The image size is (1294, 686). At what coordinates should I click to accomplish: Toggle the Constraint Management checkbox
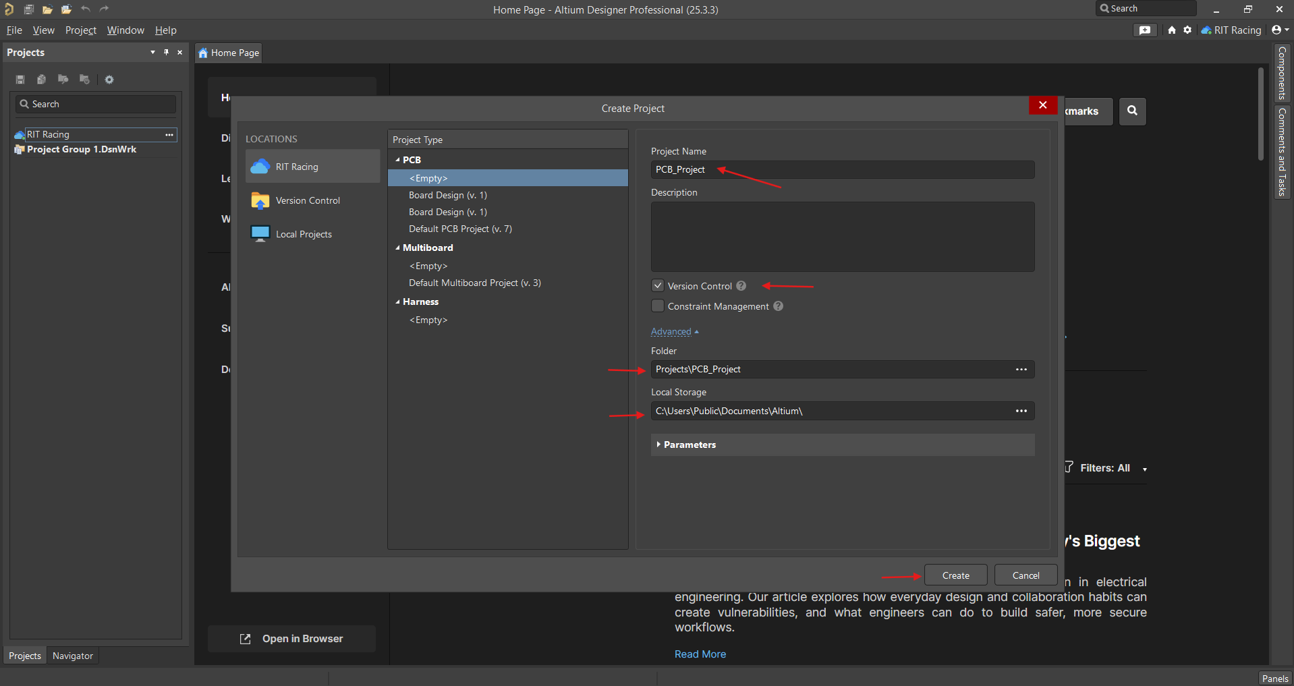[658, 306]
